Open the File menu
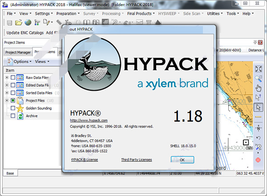This screenshot has width=267, height=196. click(x=11, y=14)
